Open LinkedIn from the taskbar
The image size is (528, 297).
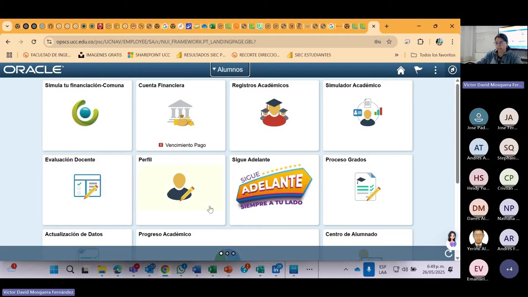276,270
